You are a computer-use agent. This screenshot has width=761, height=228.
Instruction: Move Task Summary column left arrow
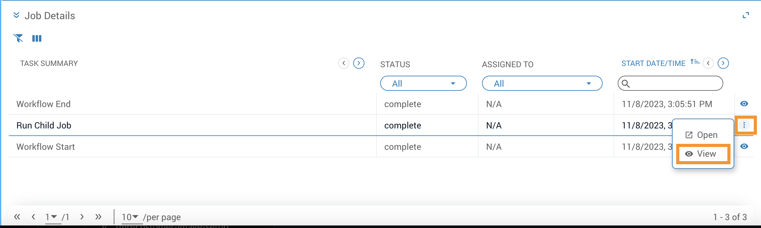coord(343,63)
